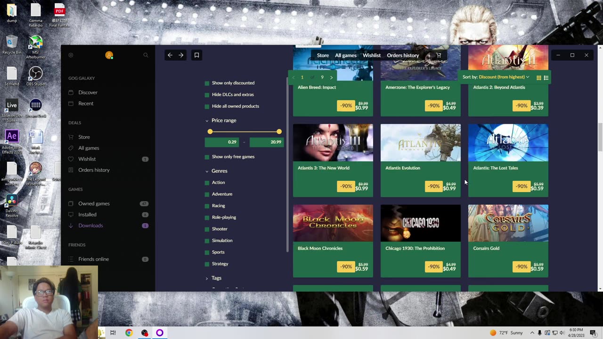Show hidden system tray icons

point(533,333)
